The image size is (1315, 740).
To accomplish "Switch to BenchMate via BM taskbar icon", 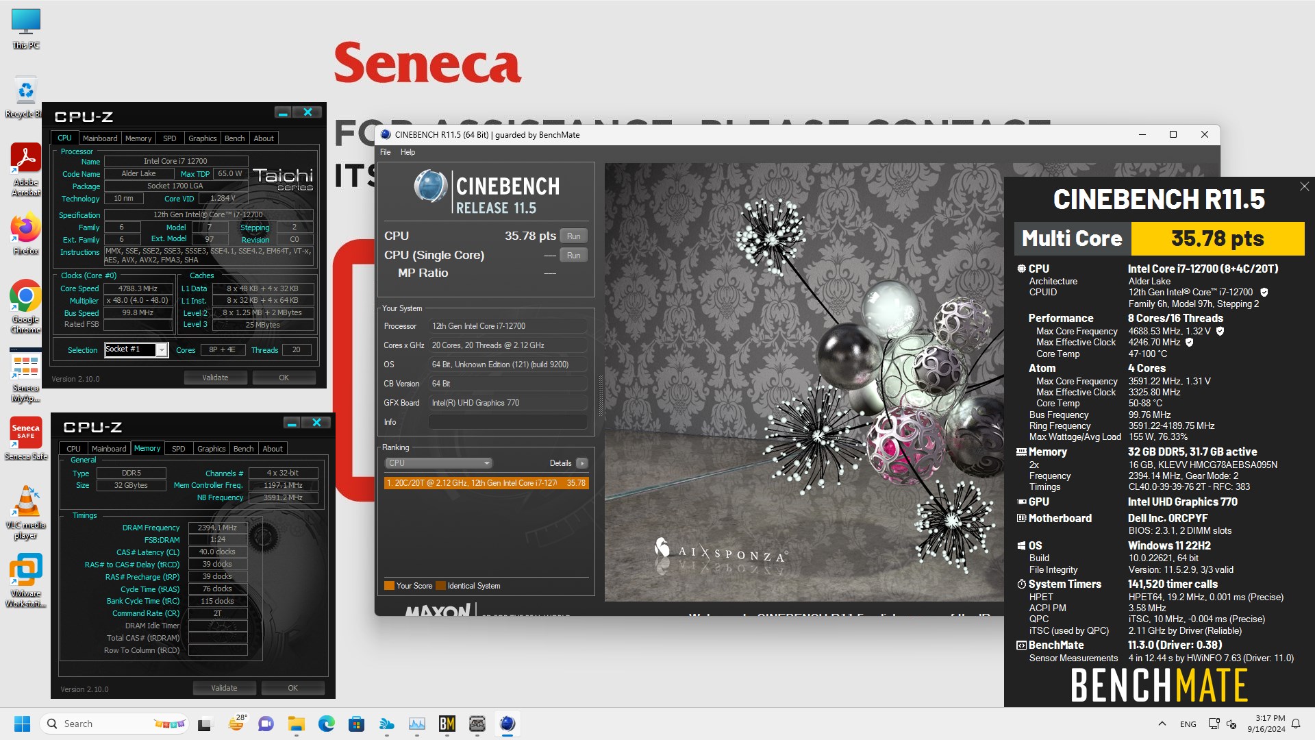I will pyautogui.click(x=447, y=724).
